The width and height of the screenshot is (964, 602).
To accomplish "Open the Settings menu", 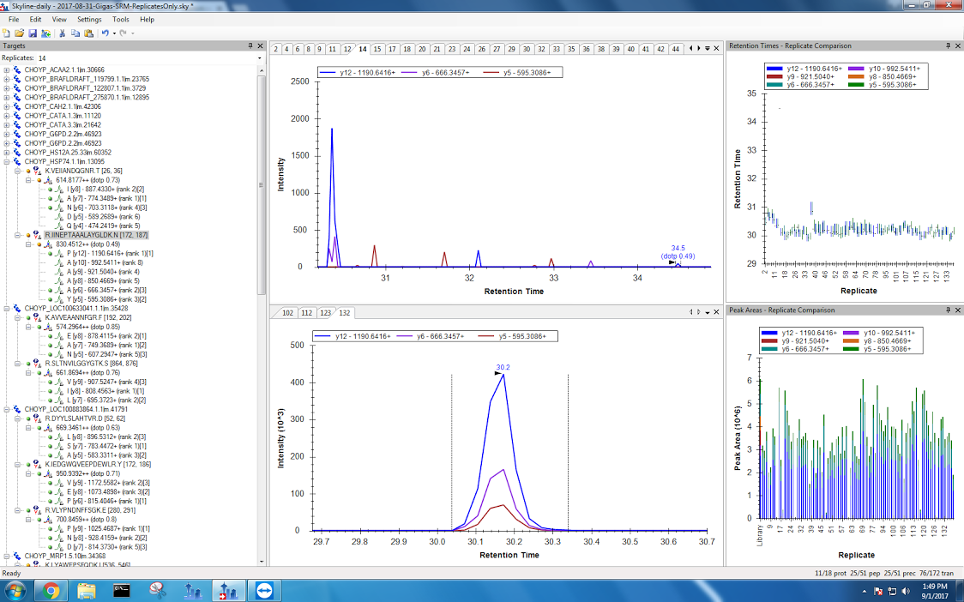I will [x=88, y=19].
